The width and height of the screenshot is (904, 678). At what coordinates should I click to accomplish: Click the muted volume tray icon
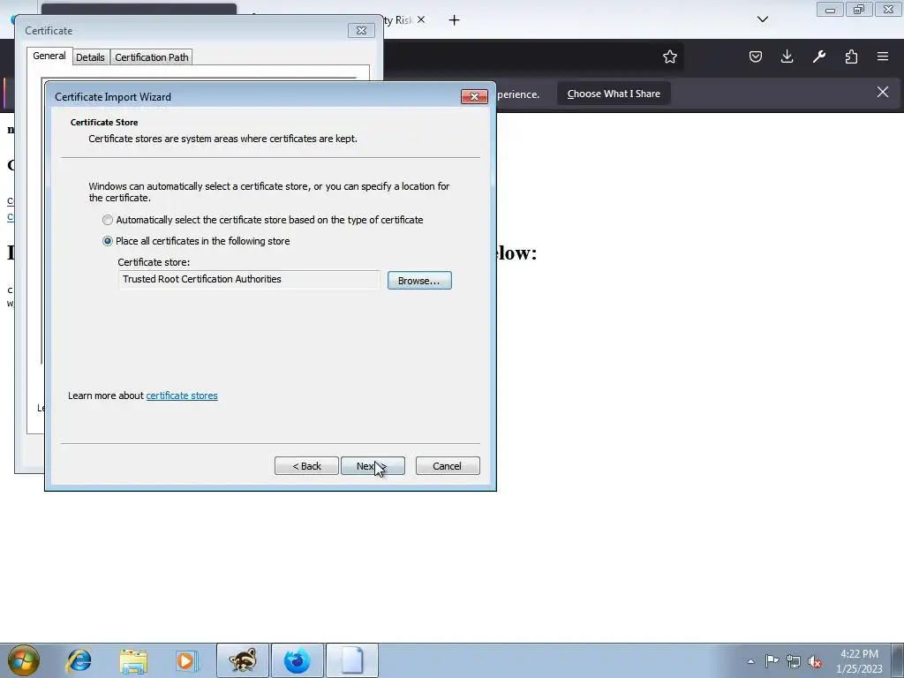click(815, 661)
